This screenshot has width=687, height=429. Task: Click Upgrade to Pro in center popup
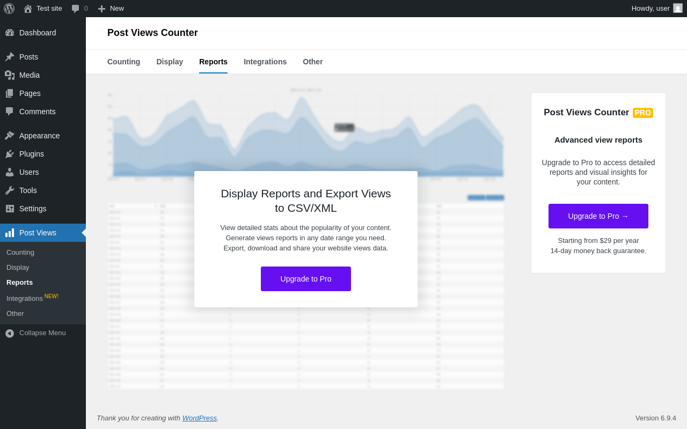click(306, 279)
